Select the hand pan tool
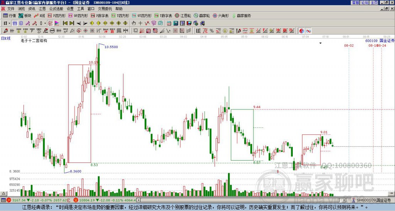The width and height of the screenshot is (395, 211). point(134,23)
